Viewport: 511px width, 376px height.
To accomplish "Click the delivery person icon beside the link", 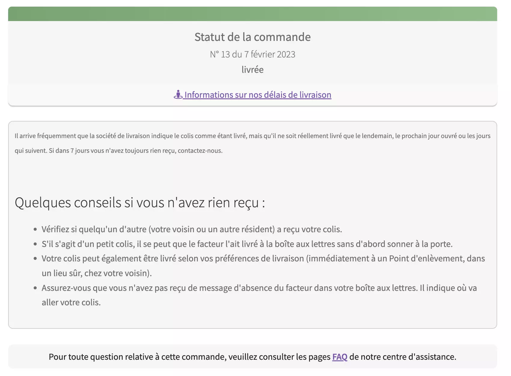I will 178,94.
